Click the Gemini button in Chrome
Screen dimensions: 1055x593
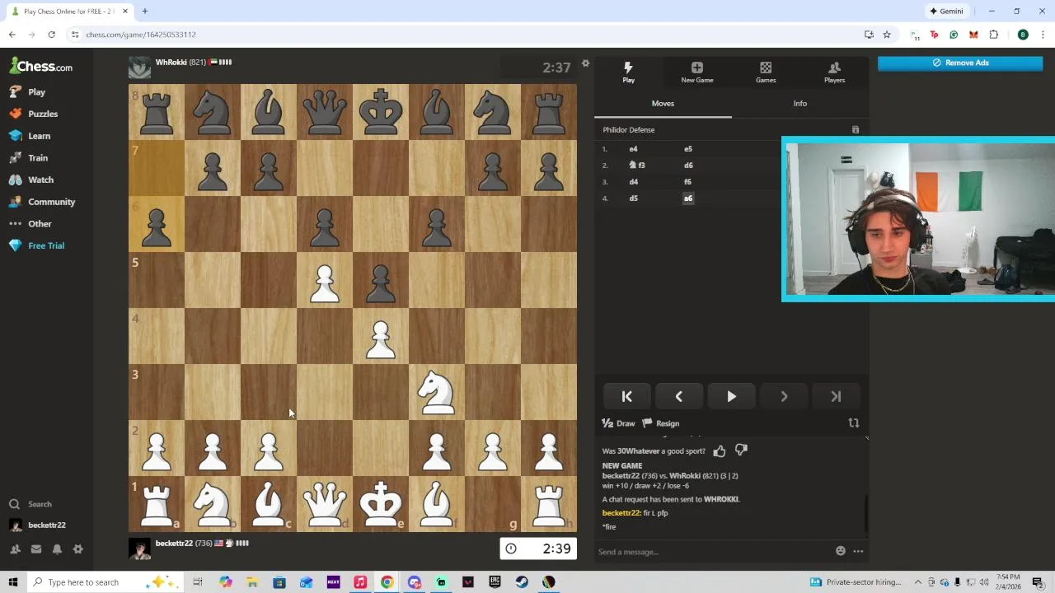[x=946, y=12]
